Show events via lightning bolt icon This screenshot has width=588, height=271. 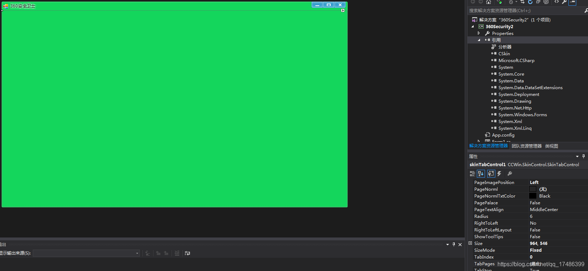[499, 174]
